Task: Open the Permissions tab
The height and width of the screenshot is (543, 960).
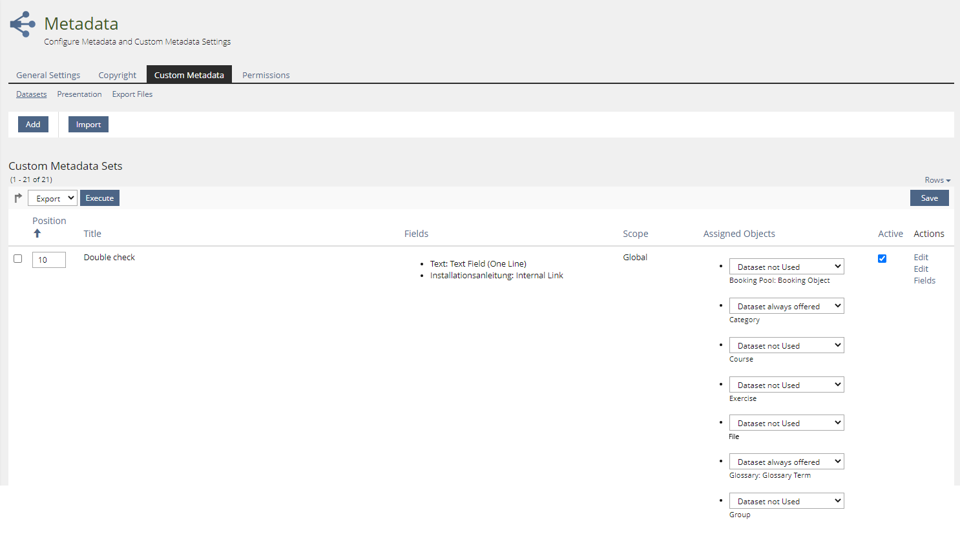Action: 266,75
